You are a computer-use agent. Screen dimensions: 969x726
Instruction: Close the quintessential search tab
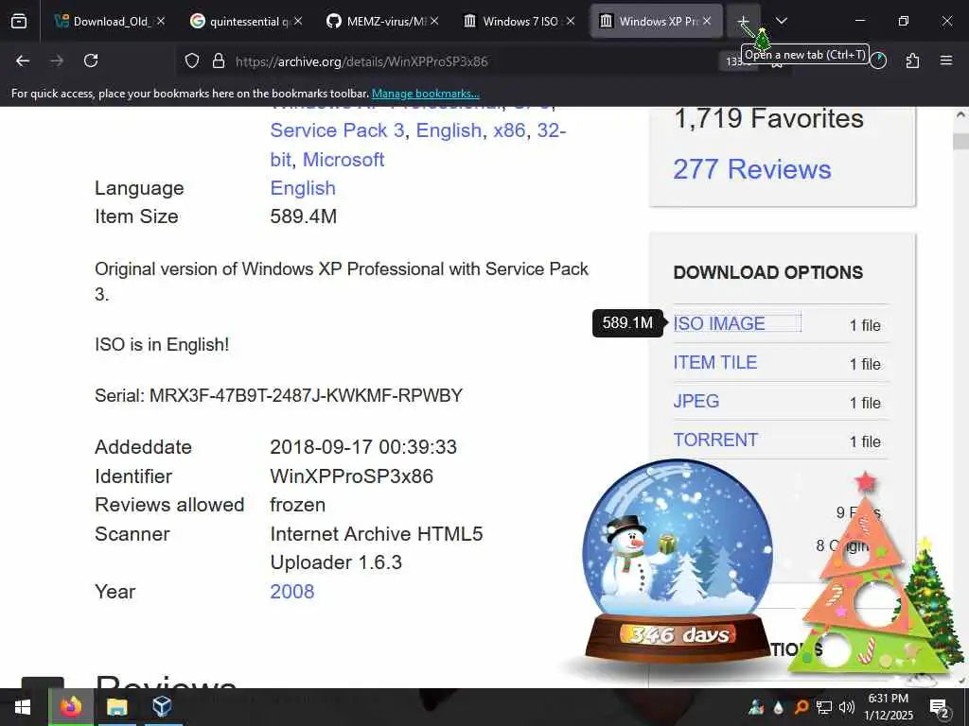(298, 21)
